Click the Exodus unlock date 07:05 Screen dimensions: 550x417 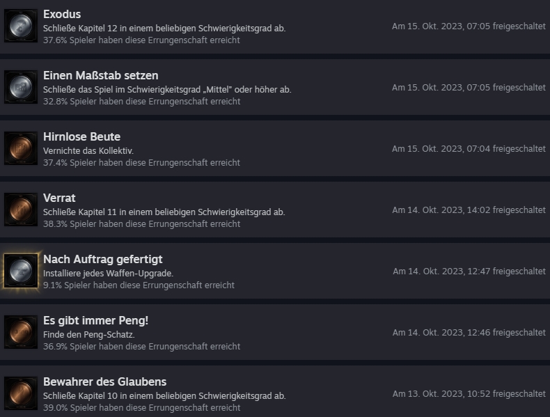click(469, 26)
